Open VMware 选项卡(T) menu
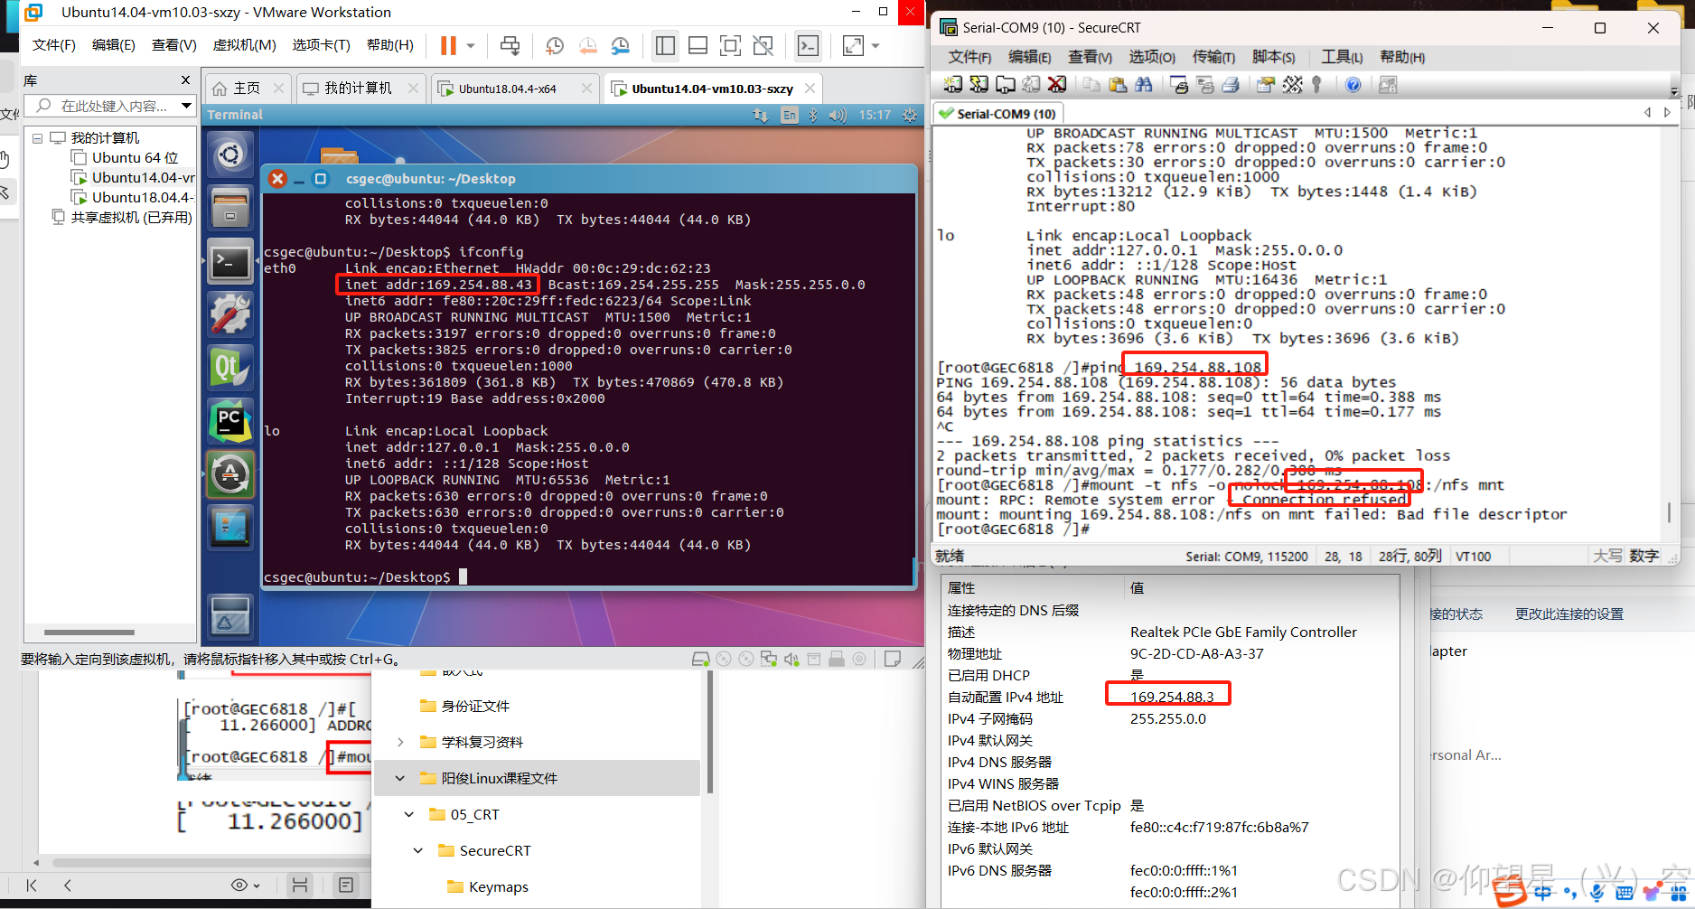 pyautogui.click(x=321, y=45)
